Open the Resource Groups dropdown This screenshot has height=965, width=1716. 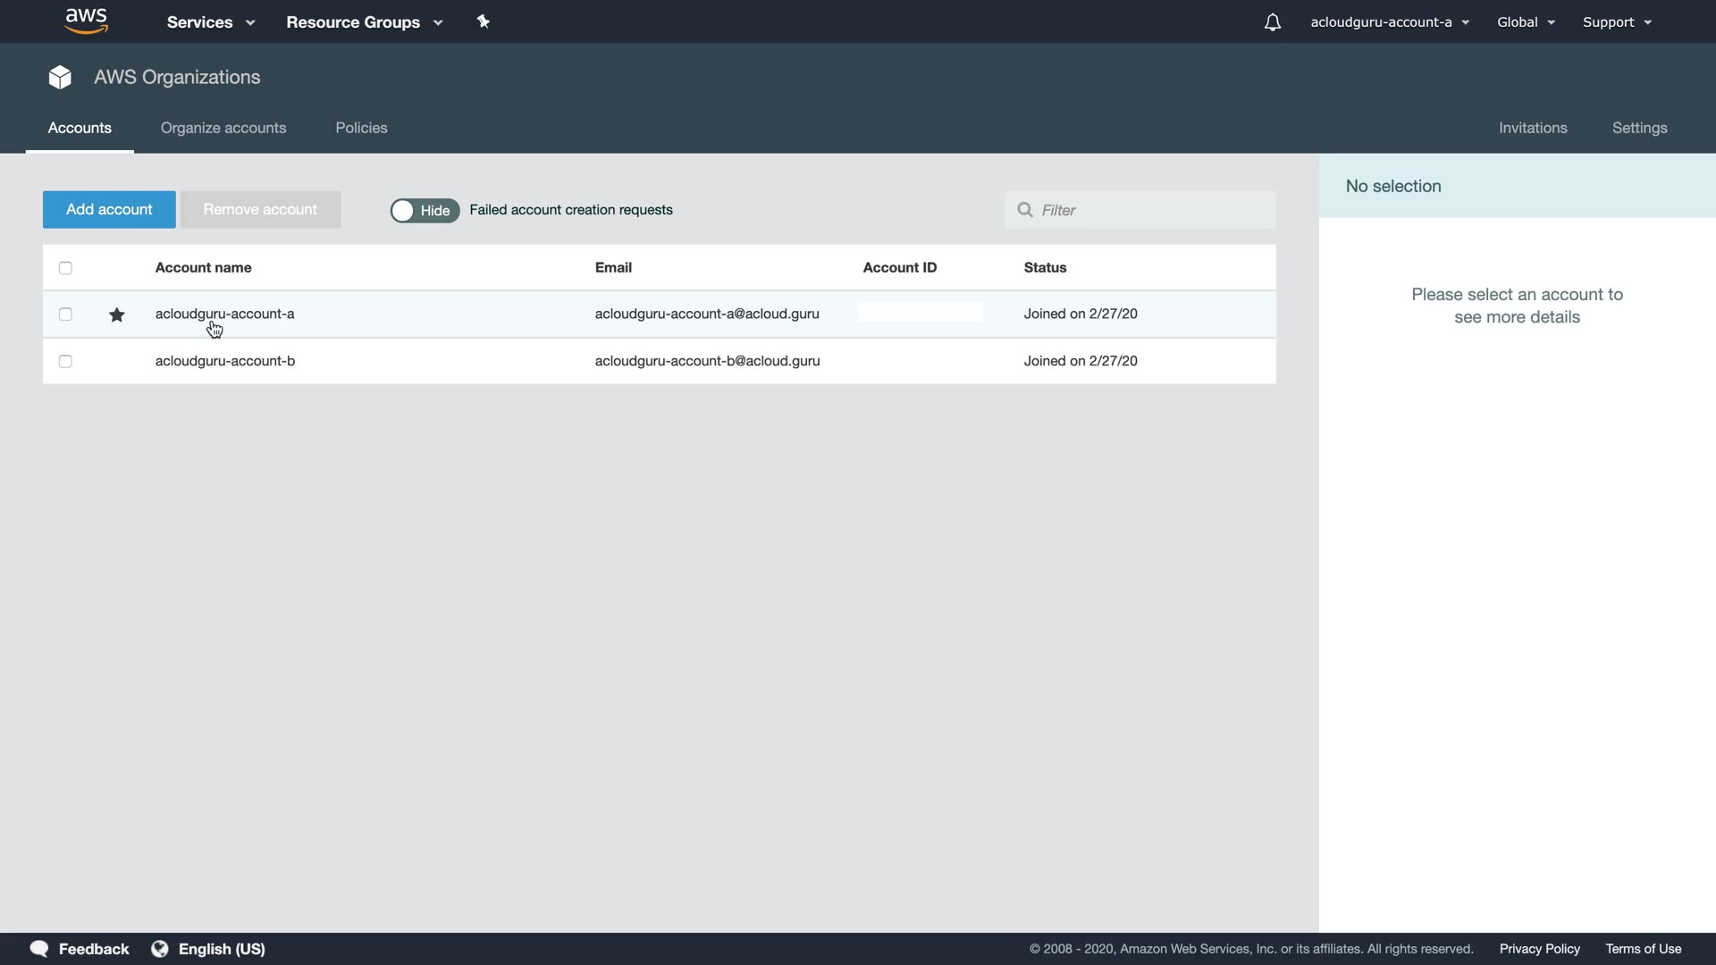pos(364,22)
